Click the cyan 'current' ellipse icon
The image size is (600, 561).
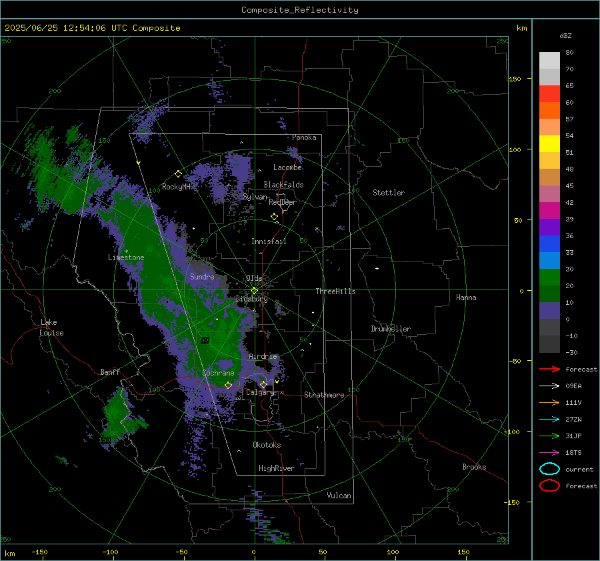(x=549, y=469)
